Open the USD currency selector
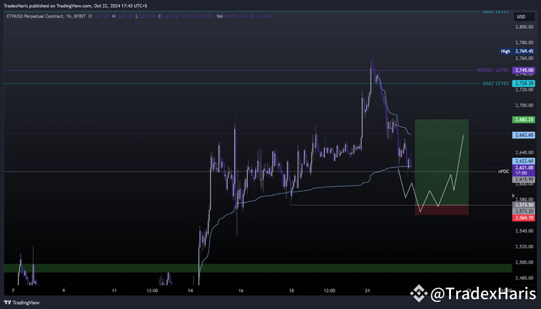The image size is (541, 309). click(x=523, y=16)
